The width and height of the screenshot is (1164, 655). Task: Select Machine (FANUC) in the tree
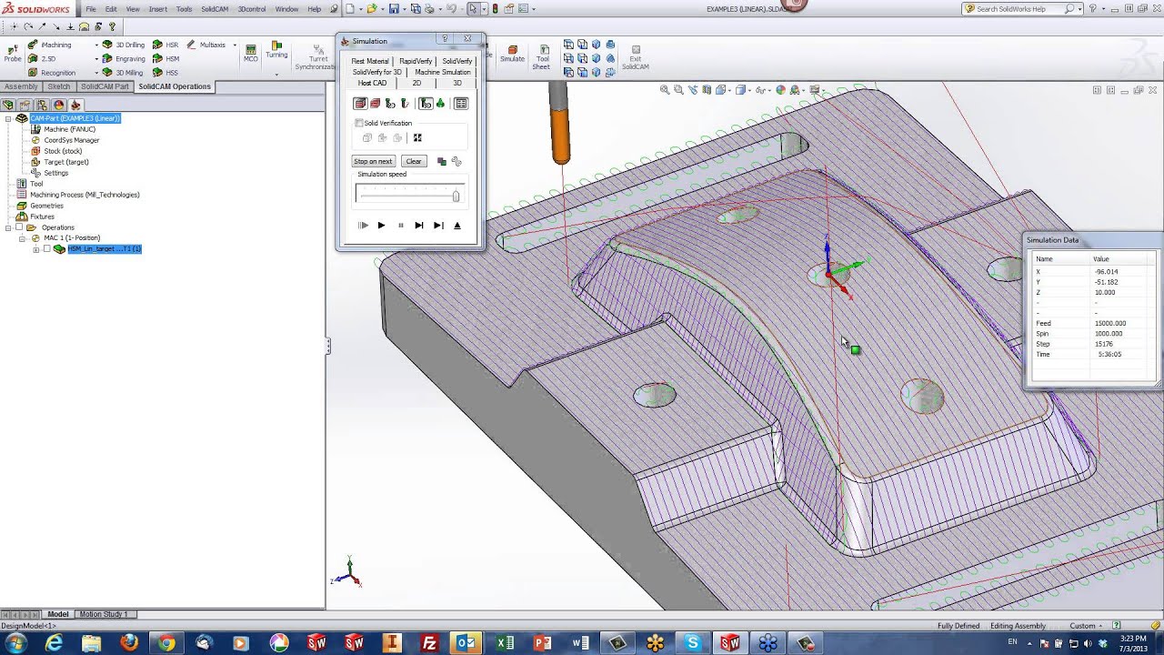pos(70,129)
